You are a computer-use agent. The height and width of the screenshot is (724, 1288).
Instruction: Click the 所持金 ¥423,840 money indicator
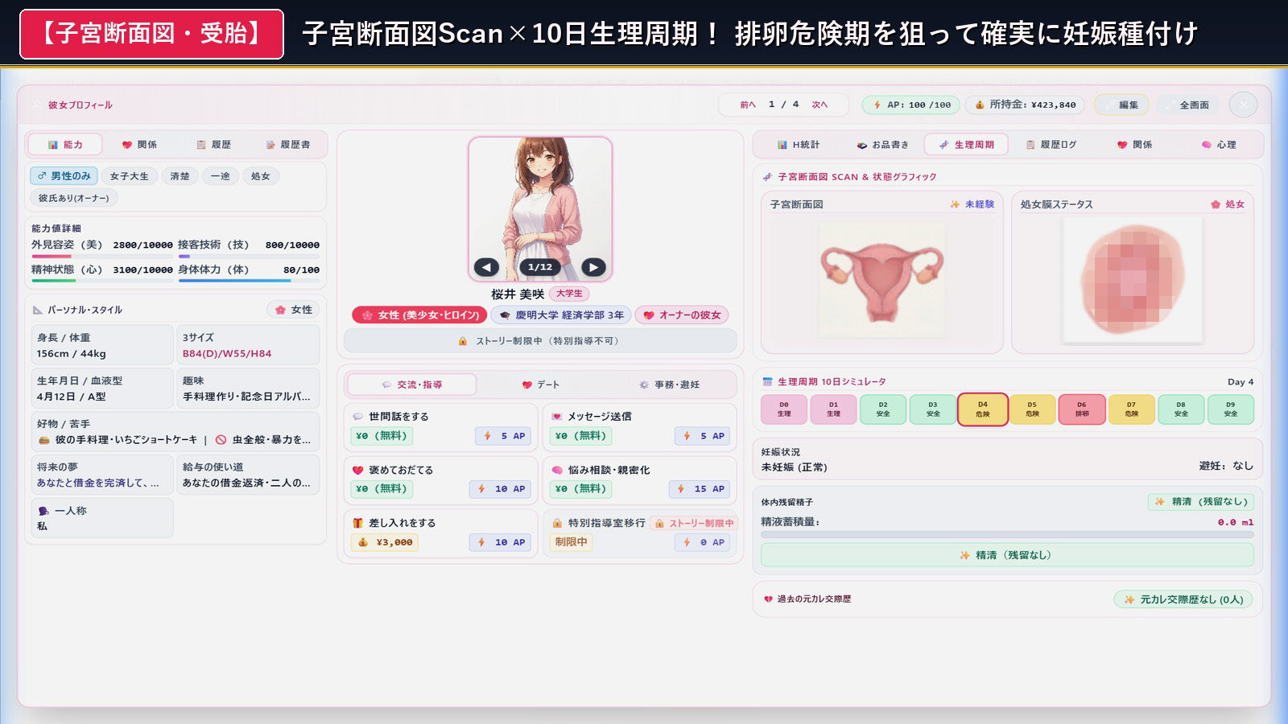(1025, 105)
